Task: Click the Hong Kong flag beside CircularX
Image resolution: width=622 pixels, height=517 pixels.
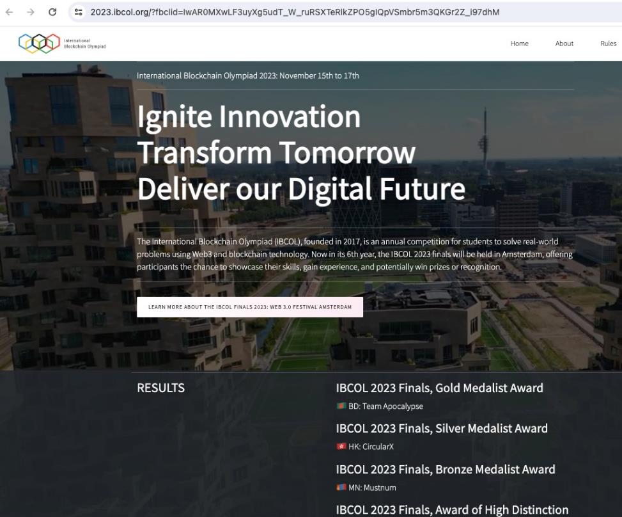Action: pyautogui.click(x=341, y=447)
